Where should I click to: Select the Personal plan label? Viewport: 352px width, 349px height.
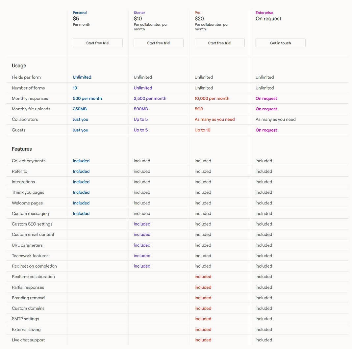[80, 13]
